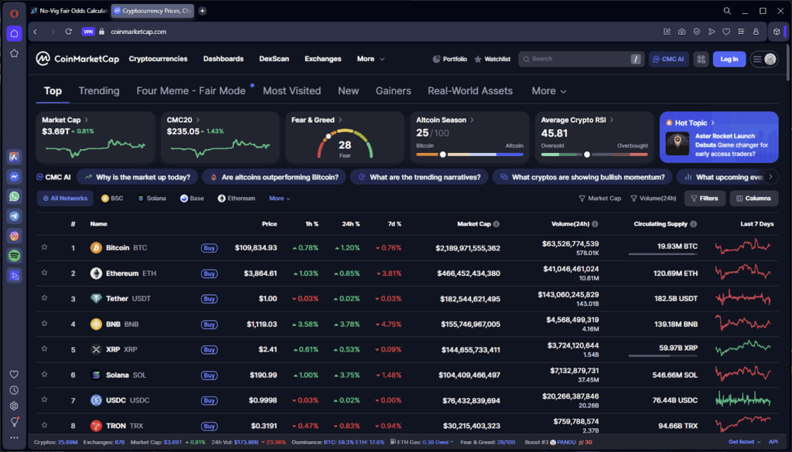
Task: Open the Market Cap info icon in header
Action: pyautogui.click(x=497, y=224)
